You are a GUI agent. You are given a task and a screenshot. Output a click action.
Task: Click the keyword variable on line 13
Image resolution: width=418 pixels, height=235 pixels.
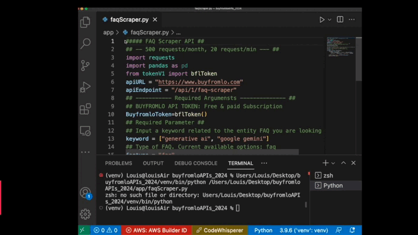pyautogui.click(x=137, y=139)
